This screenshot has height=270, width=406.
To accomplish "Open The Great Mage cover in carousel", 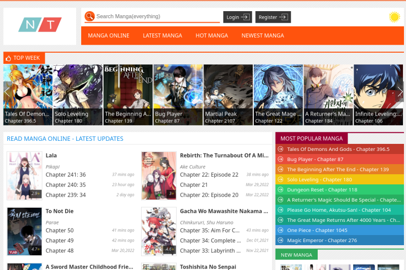I will [278, 95].
